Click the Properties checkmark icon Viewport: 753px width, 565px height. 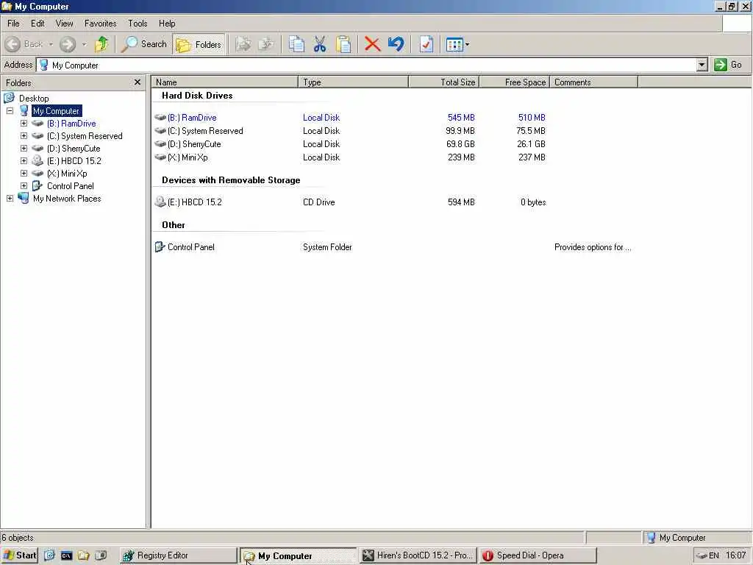click(426, 45)
